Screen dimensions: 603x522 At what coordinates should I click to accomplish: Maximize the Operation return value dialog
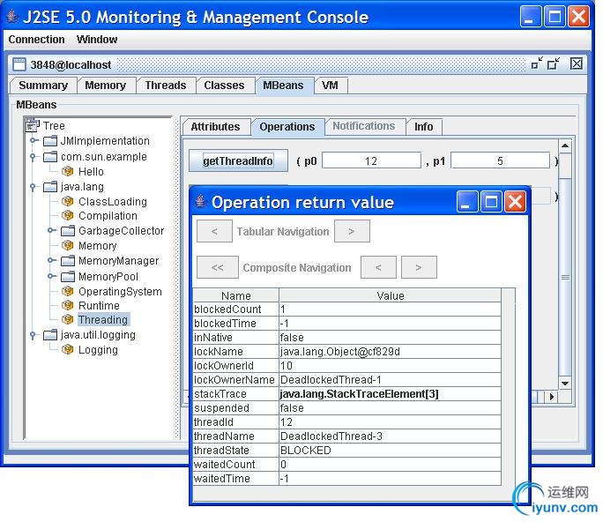pos(491,202)
